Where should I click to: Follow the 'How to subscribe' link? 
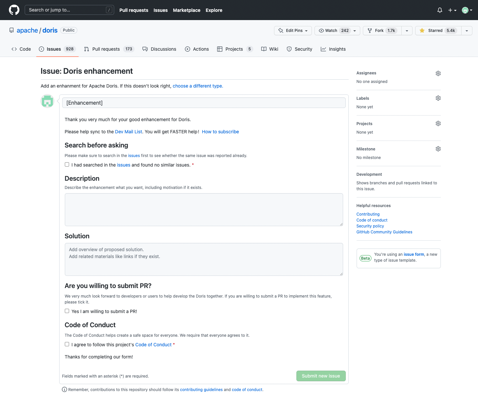[220, 132]
